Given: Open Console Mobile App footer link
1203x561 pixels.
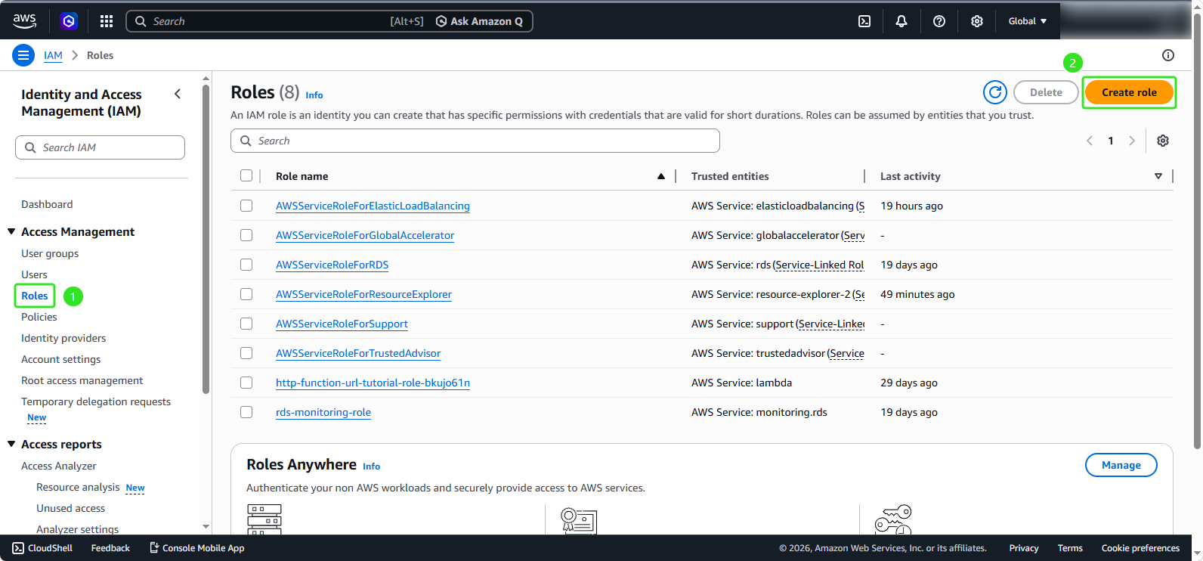Looking at the screenshot, I should (x=196, y=548).
